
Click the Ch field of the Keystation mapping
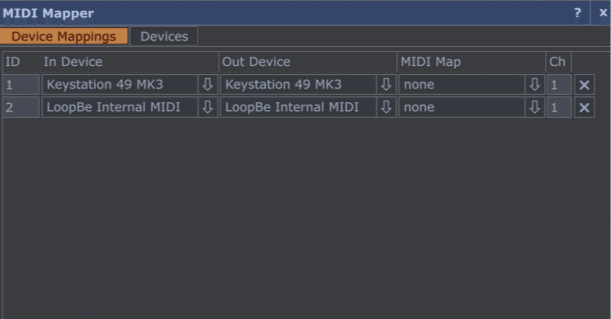coord(559,84)
